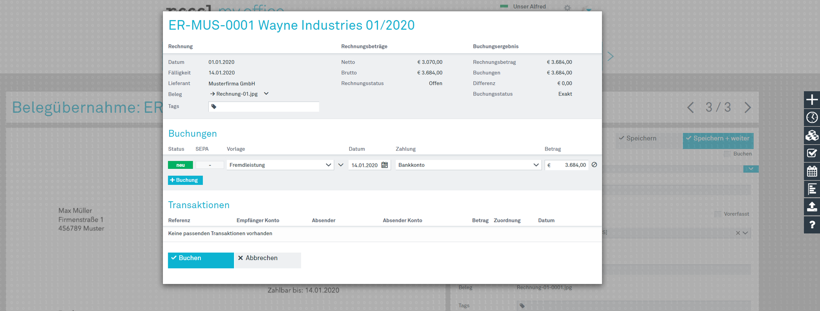
Task: Click the Unser Alfred user label
Action: 529,7
